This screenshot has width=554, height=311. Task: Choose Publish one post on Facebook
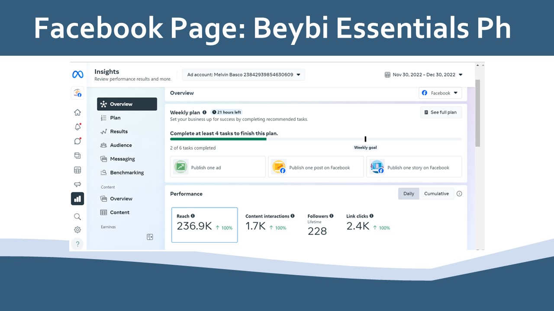click(x=316, y=167)
